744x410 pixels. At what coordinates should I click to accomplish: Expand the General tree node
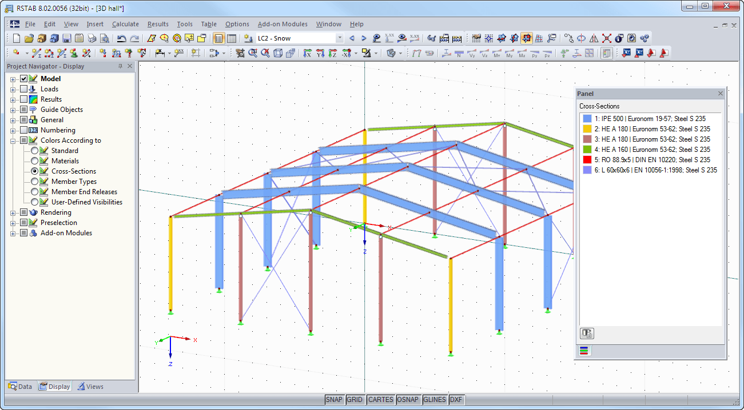click(x=13, y=120)
